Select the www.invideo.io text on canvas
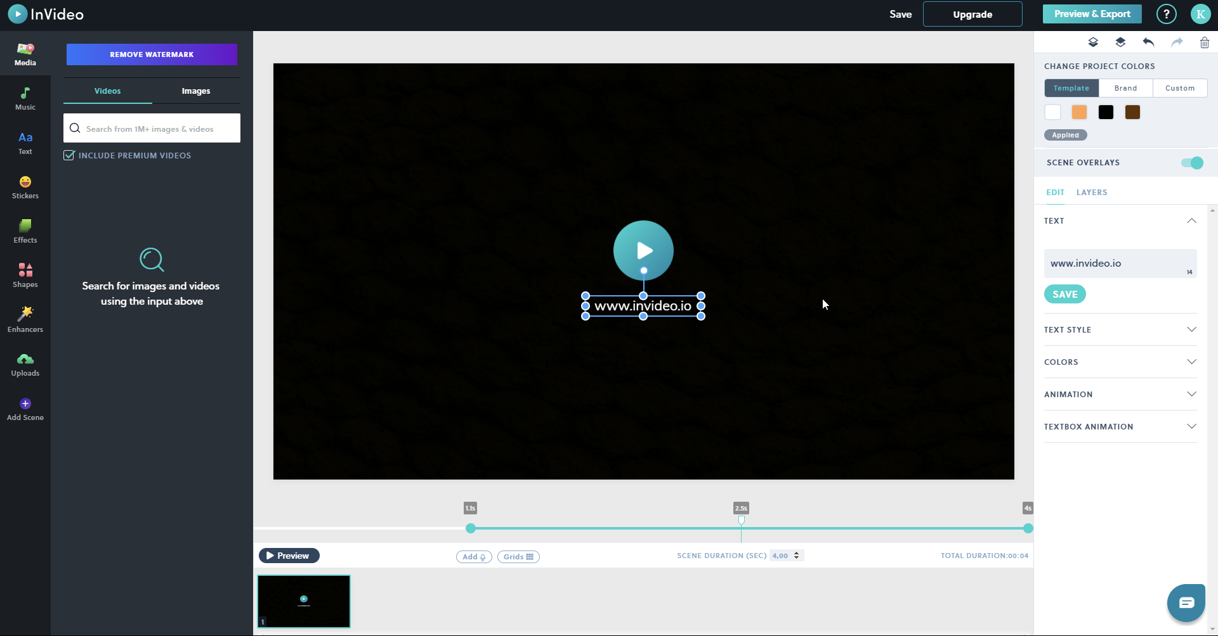This screenshot has height=636, width=1218. [x=643, y=306]
